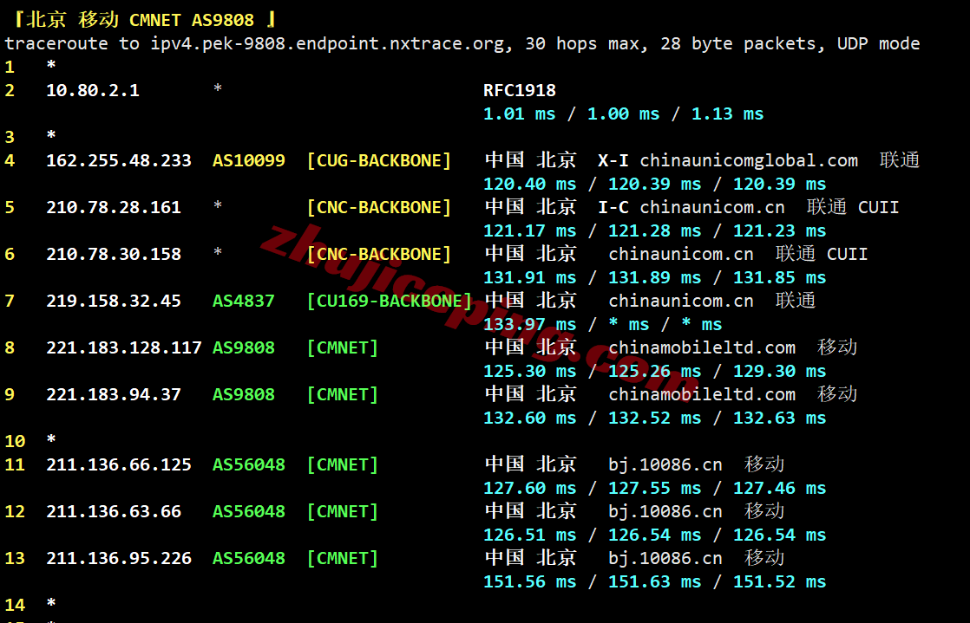Click [CNC-BACKBONE] tag on hop 6

(x=379, y=254)
